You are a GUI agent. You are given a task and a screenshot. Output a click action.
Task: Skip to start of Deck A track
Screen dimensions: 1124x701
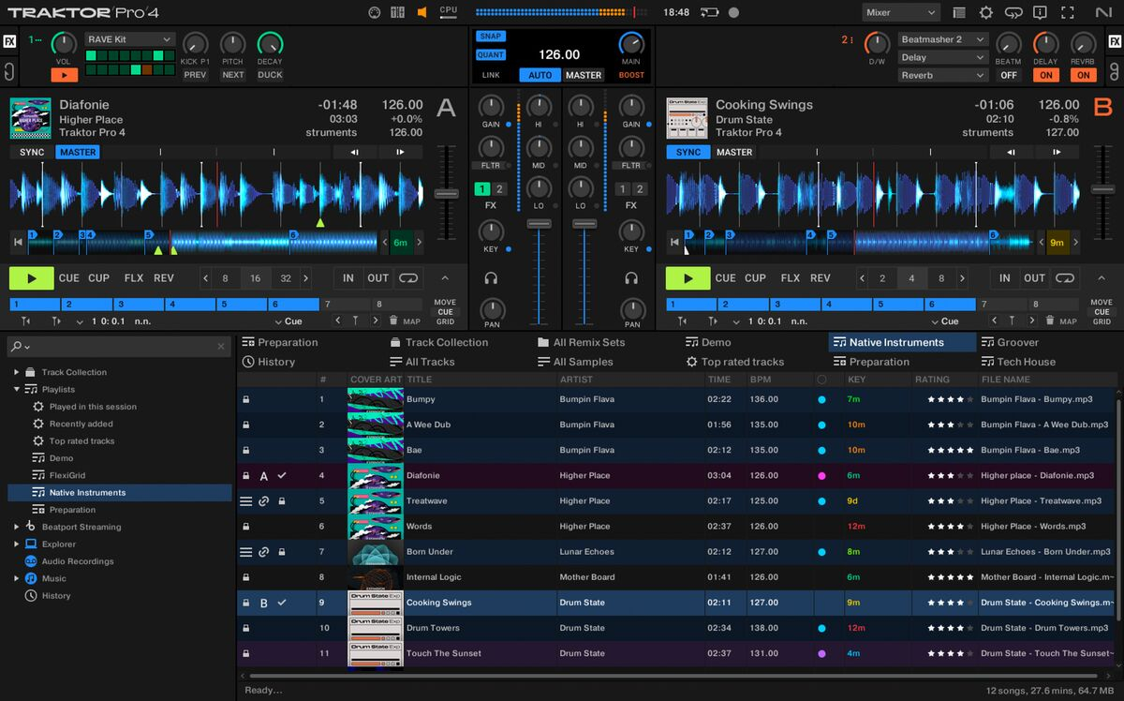(x=17, y=243)
